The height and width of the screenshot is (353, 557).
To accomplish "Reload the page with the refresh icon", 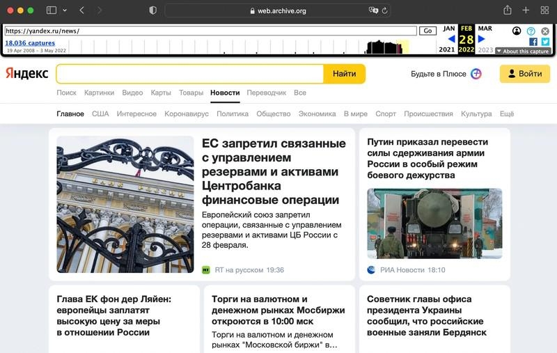I will 385,10.
